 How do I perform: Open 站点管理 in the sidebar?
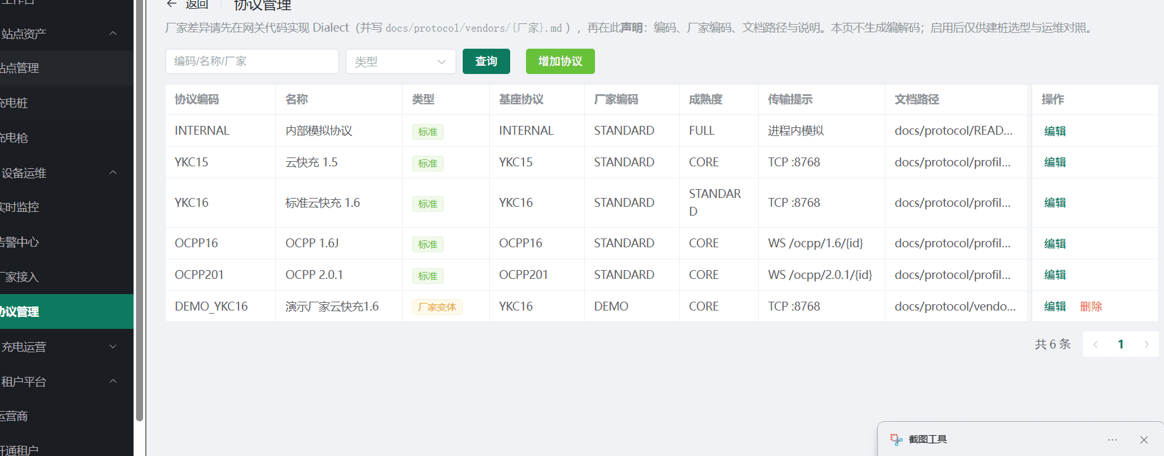coord(66,68)
